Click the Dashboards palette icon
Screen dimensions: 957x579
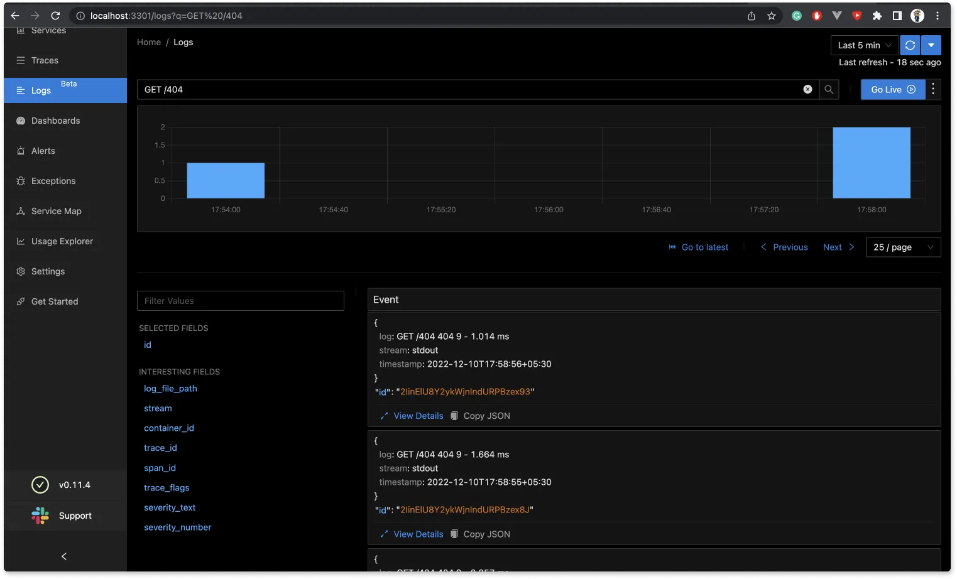coord(21,121)
